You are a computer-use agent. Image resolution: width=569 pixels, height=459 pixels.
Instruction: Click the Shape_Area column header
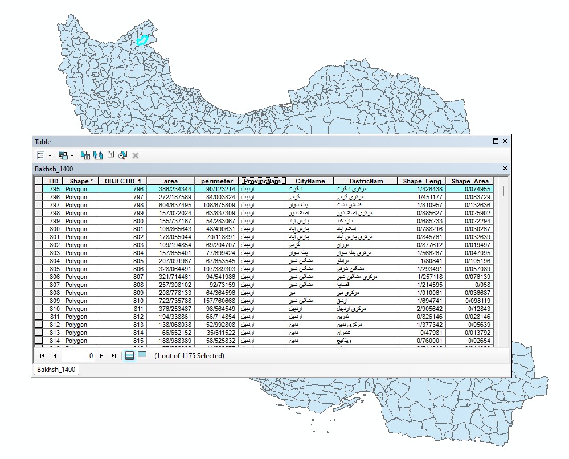pyautogui.click(x=469, y=181)
